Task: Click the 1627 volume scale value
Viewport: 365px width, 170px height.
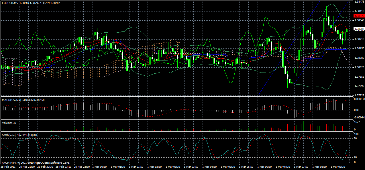Action: (x=357, y=122)
